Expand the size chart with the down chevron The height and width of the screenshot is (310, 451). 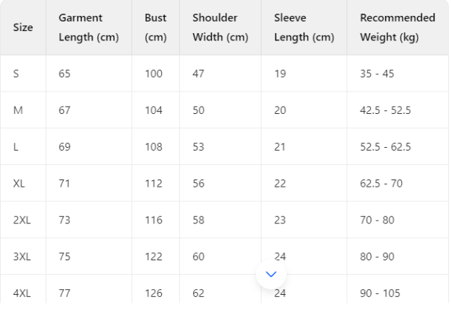(x=272, y=274)
